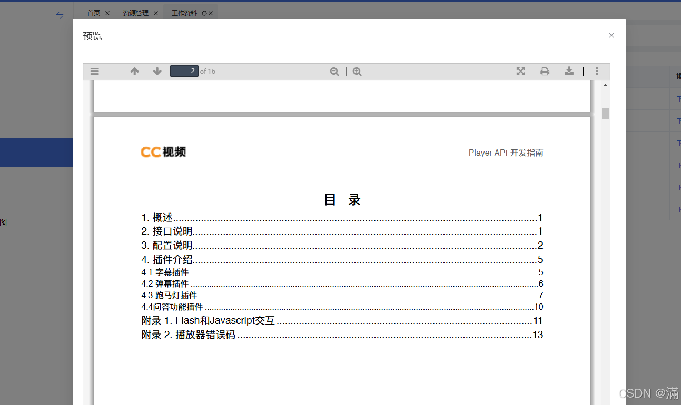Open the PDF more-tools menu
Screen dimensions: 681x405
pyautogui.click(x=597, y=71)
